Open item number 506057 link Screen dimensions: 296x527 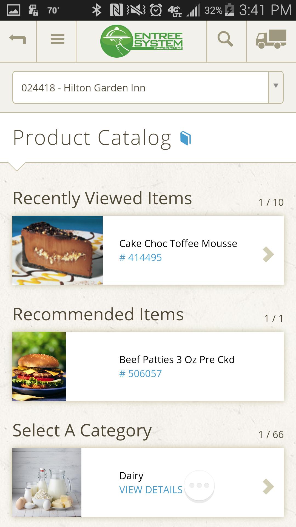point(141,374)
